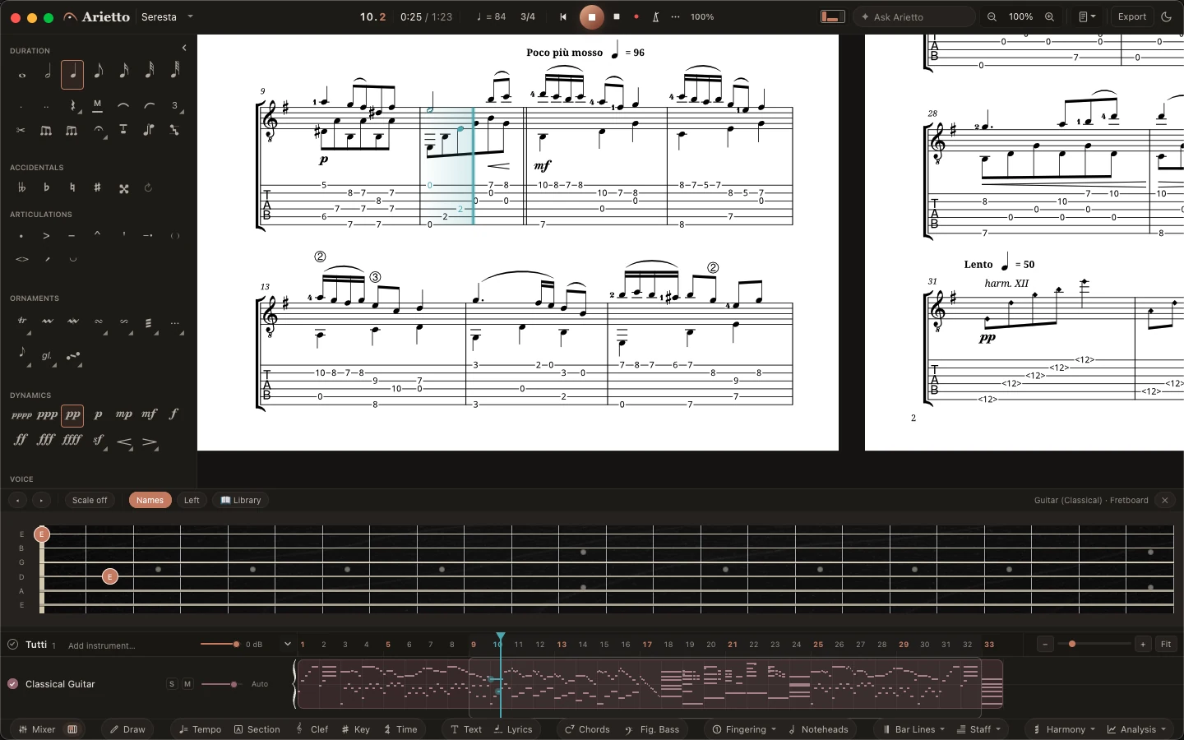This screenshot has width=1184, height=740.
Task: Click the Fit timeline button
Action: click(1166, 645)
